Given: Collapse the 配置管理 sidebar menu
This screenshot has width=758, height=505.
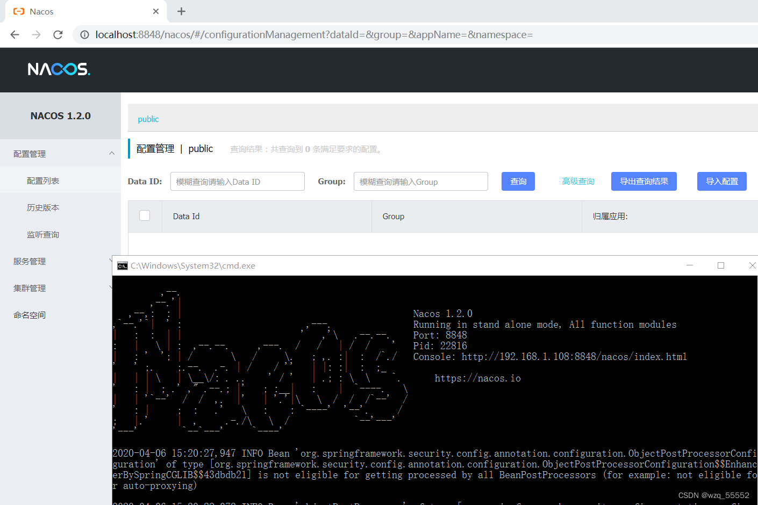Looking at the screenshot, I should 60,154.
